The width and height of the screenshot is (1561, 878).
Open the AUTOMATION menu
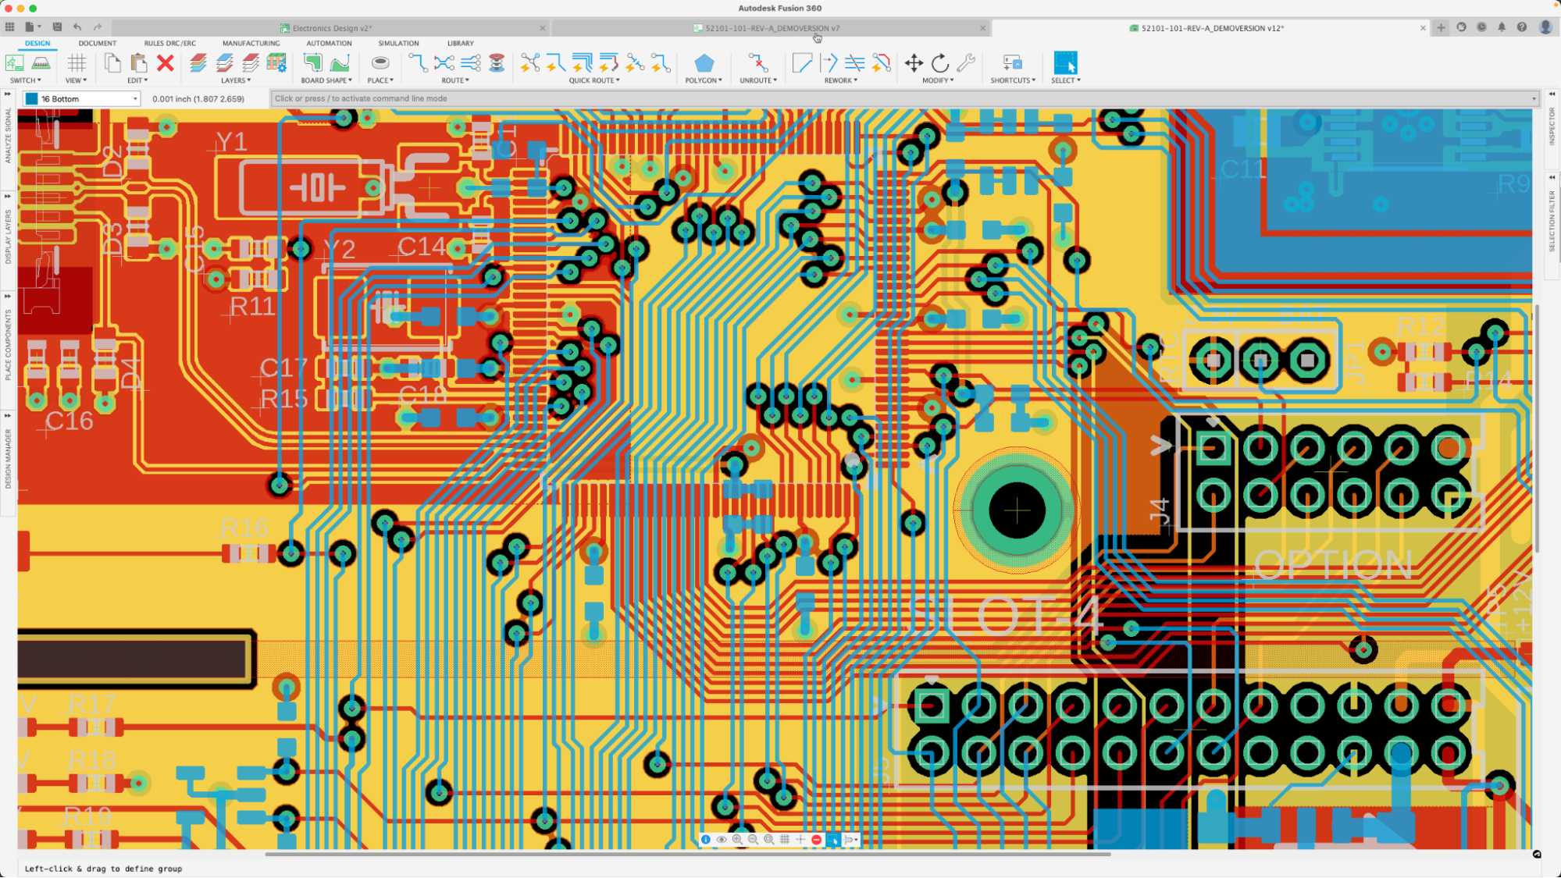[x=329, y=43]
